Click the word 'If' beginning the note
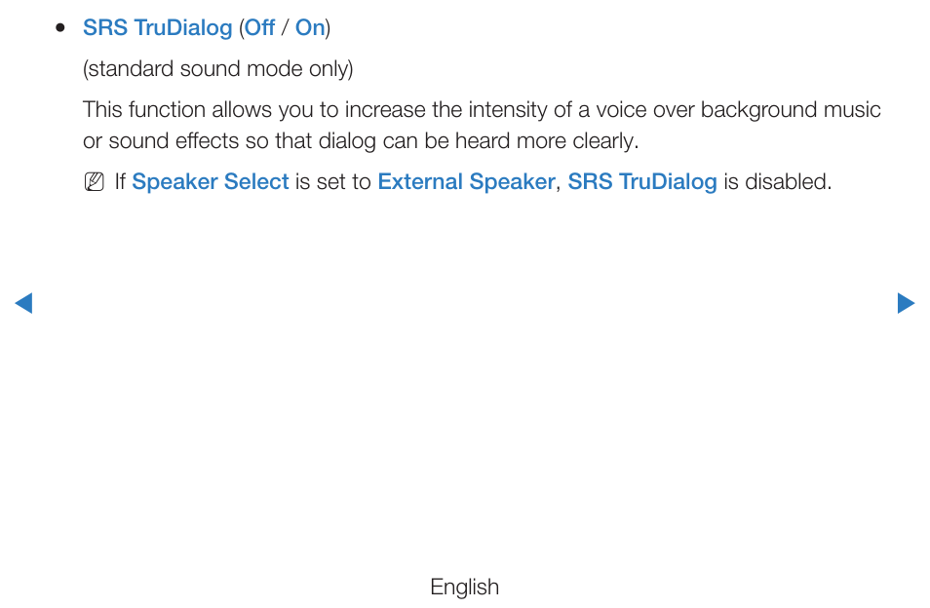This screenshot has width=930, height=608. coord(120,182)
